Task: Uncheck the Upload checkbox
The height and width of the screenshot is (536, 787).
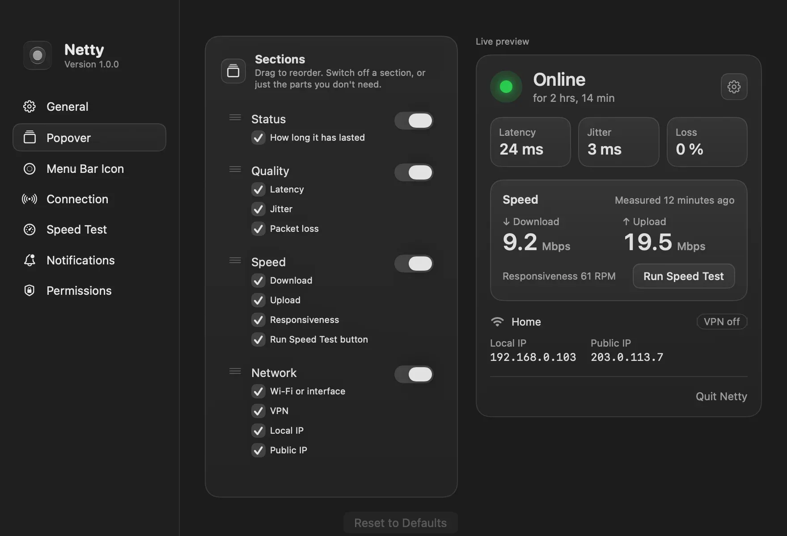Action: [258, 300]
